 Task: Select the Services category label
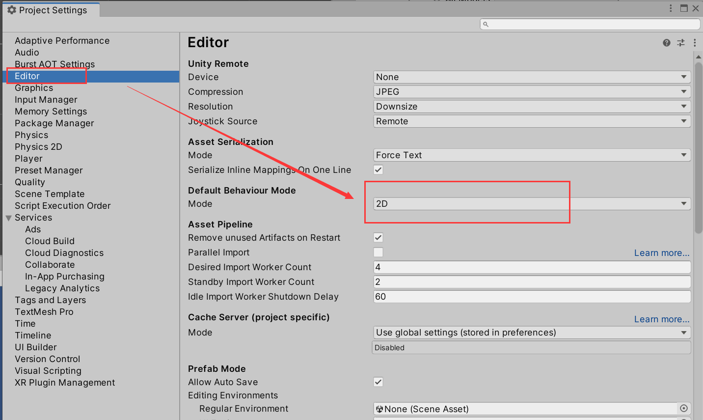[x=33, y=218]
